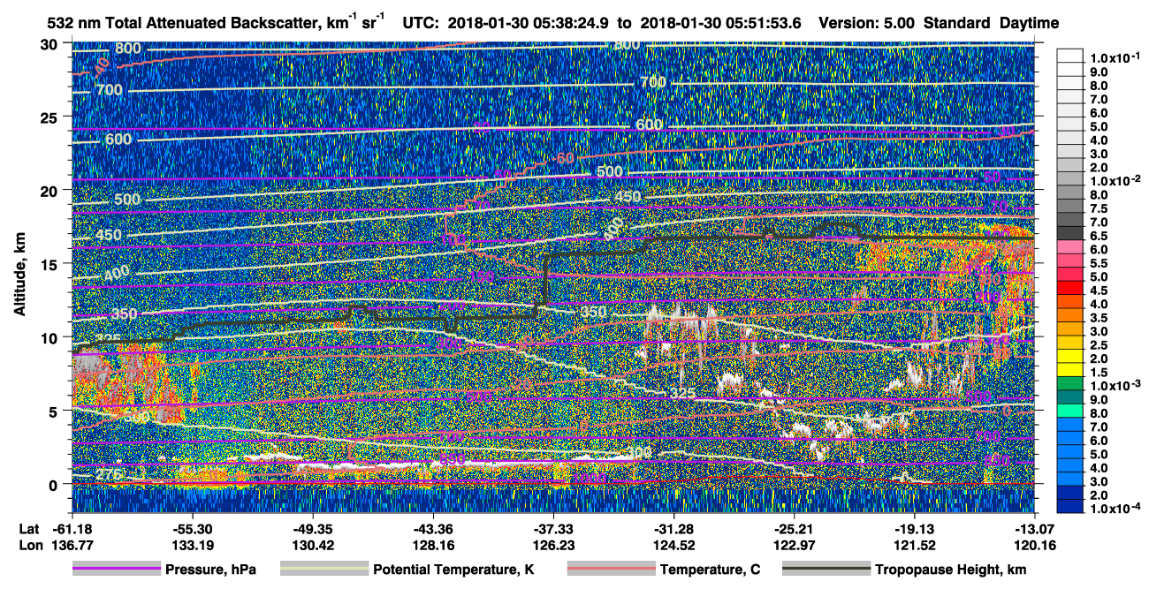
Task: Click the colorbar label 1.0x10-4
Action: [x=1114, y=509]
